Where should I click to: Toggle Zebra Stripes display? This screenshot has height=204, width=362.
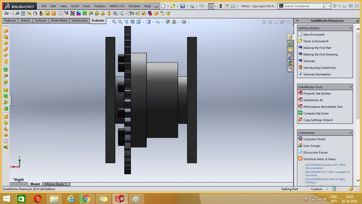[x=73, y=13]
